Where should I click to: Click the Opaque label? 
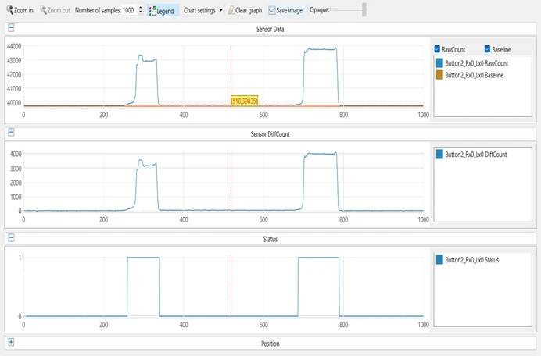(319, 10)
